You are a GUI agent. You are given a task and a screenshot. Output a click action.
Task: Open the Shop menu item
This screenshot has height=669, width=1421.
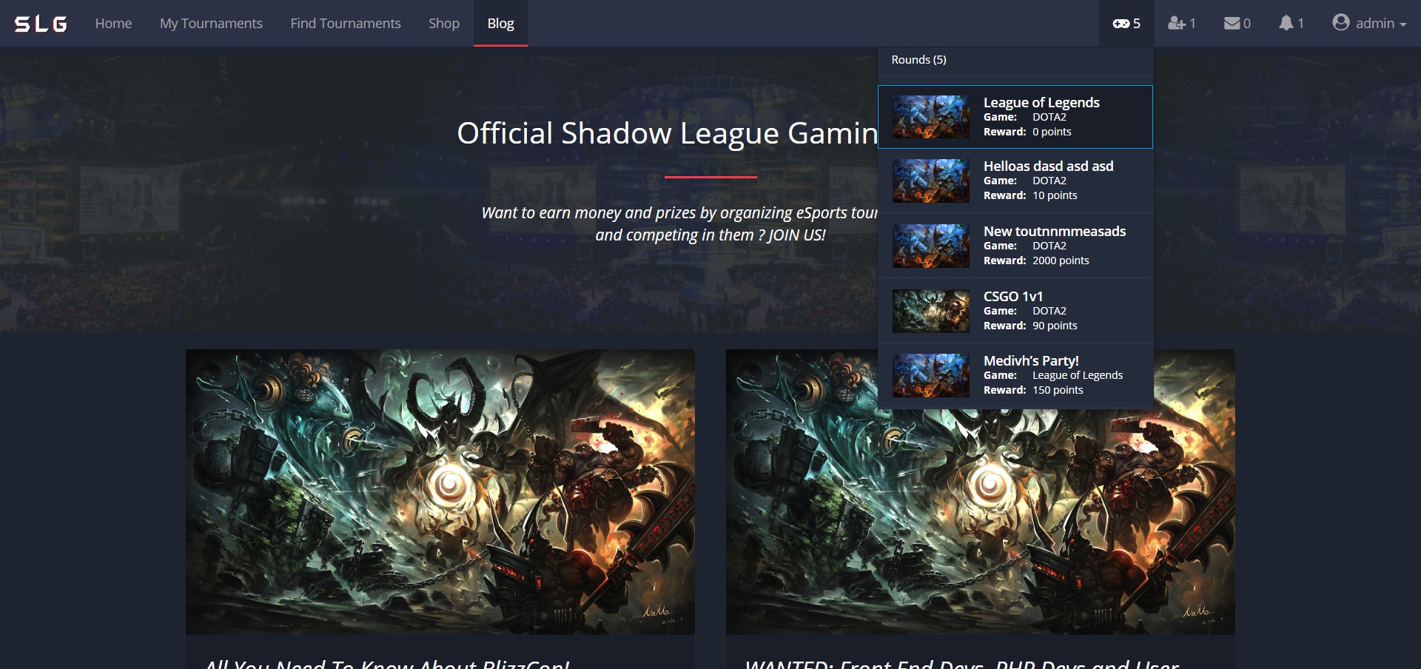[443, 23]
